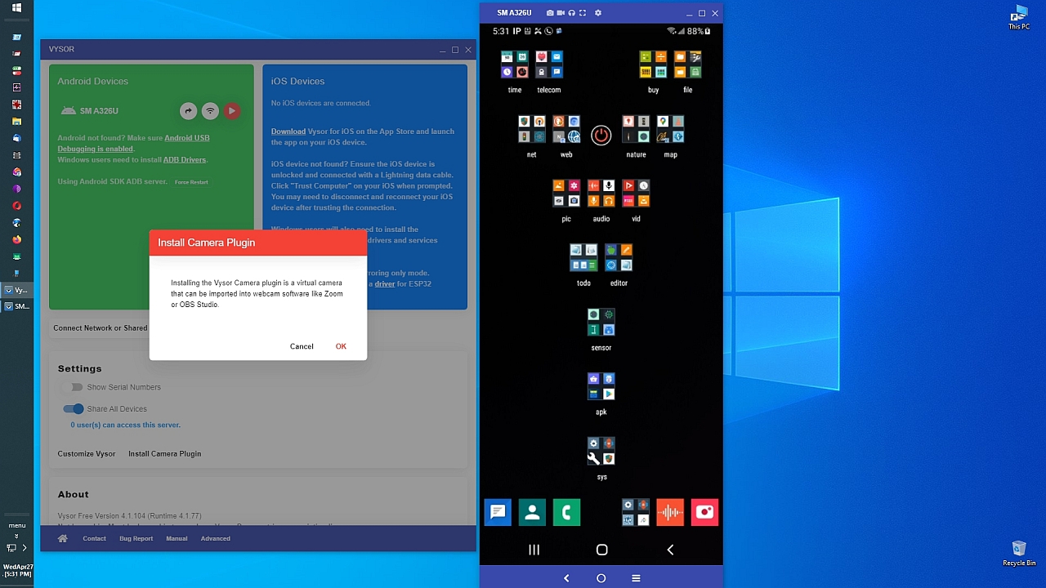Click the 'Customize Vysor' button
1046x588 pixels.
[x=87, y=454]
